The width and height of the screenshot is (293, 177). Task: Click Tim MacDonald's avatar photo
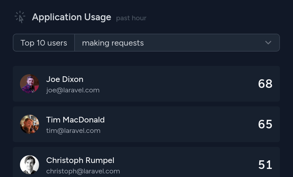tap(30, 124)
